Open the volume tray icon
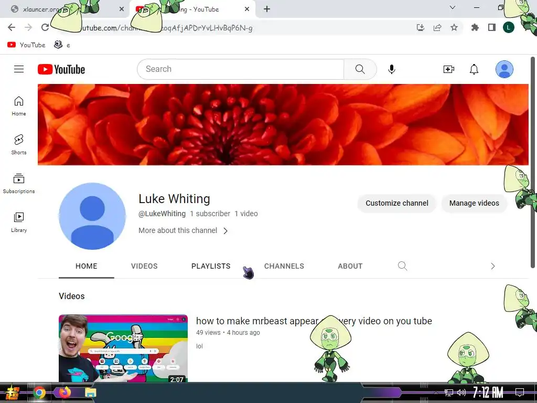 click(x=461, y=393)
